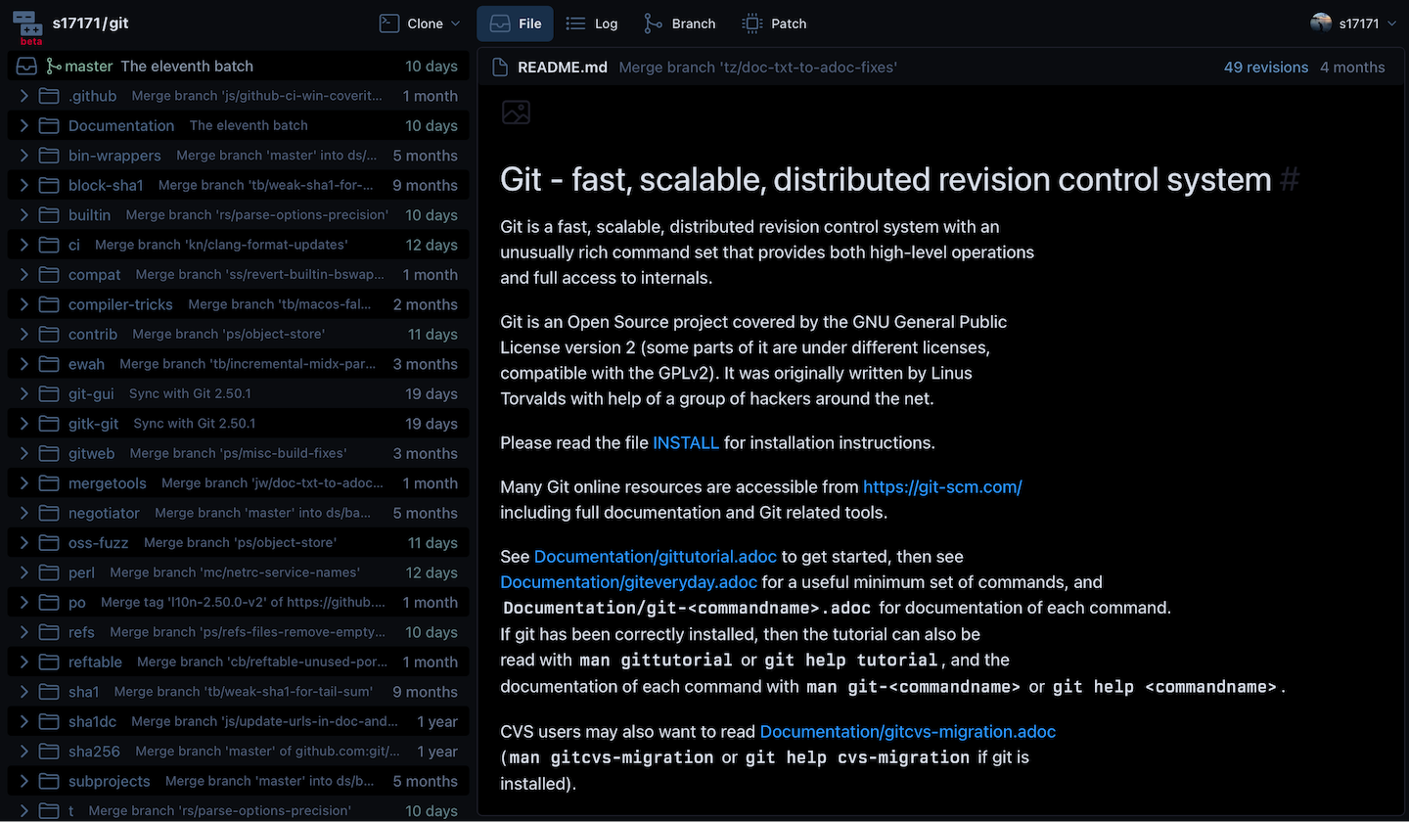
Task: Expand the po folder chevron
Action: [x=23, y=603]
